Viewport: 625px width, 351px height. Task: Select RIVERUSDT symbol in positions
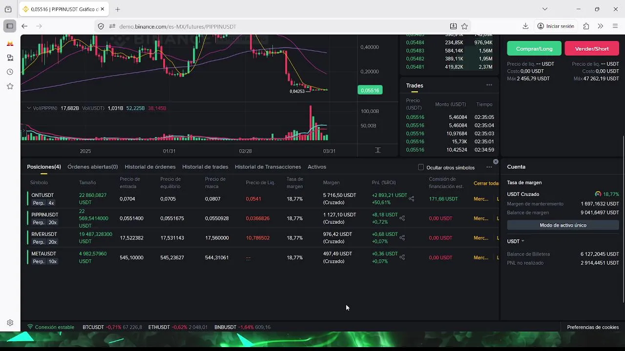click(x=44, y=234)
